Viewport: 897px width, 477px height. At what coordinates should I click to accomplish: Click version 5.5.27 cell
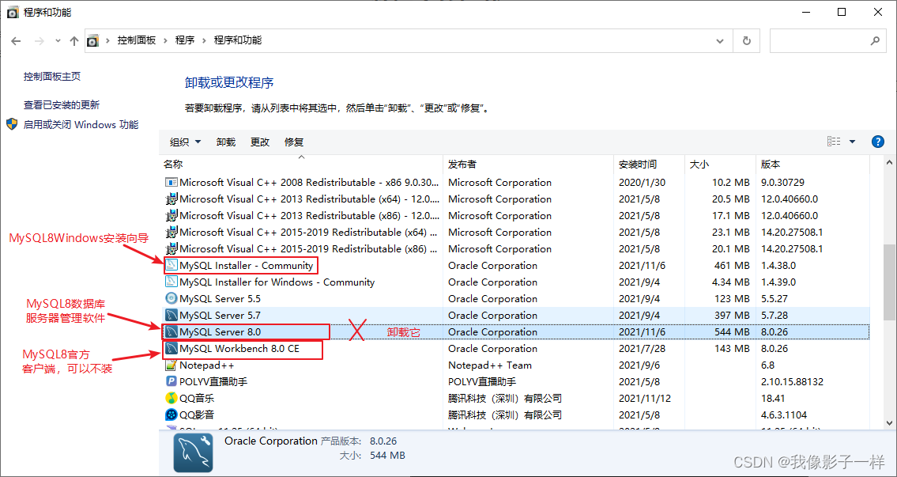[774, 299]
